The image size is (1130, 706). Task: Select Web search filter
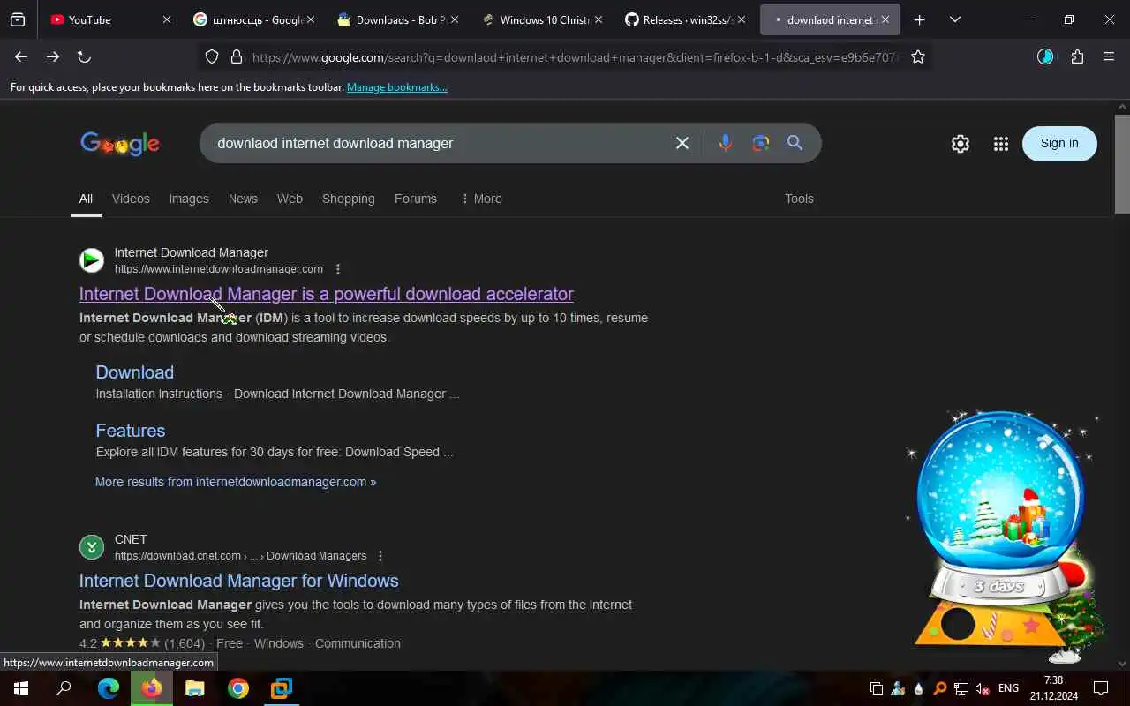pos(290,199)
